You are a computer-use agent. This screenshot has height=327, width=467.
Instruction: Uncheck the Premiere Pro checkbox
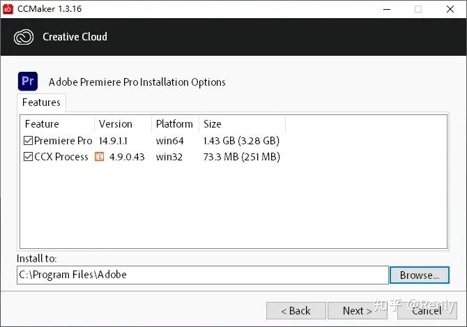[x=28, y=140]
